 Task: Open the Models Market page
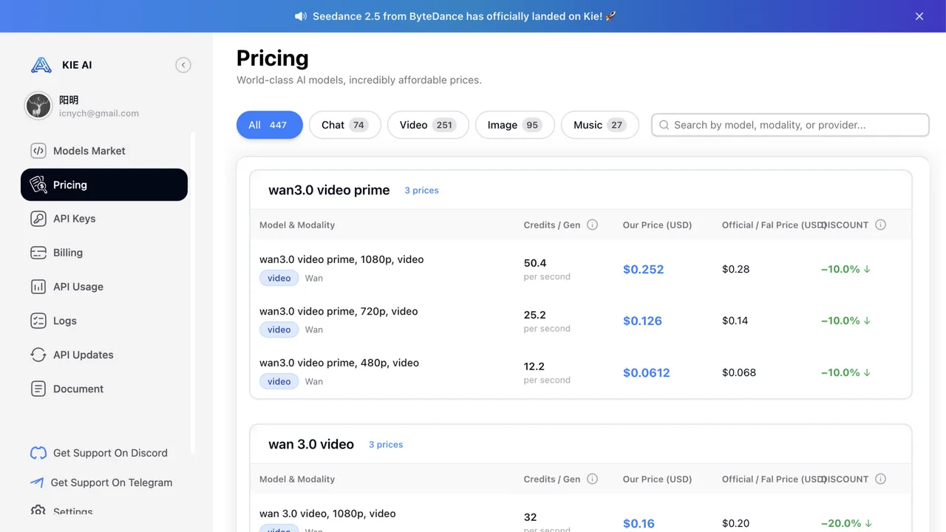[x=104, y=151]
